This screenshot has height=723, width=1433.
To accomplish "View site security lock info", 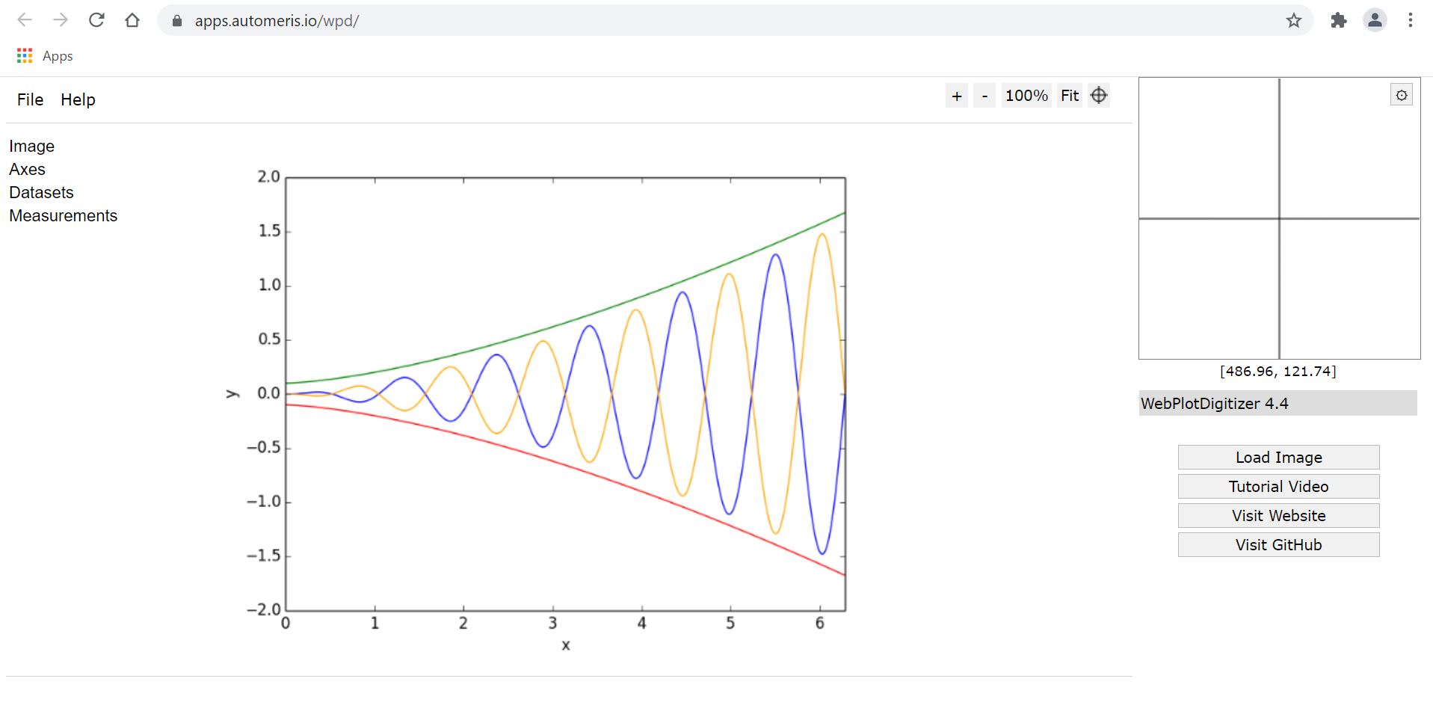I will [177, 21].
